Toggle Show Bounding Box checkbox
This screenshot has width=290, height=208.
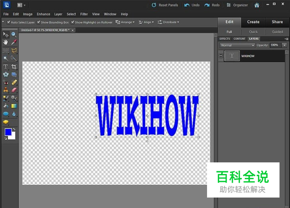coord(38,22)
